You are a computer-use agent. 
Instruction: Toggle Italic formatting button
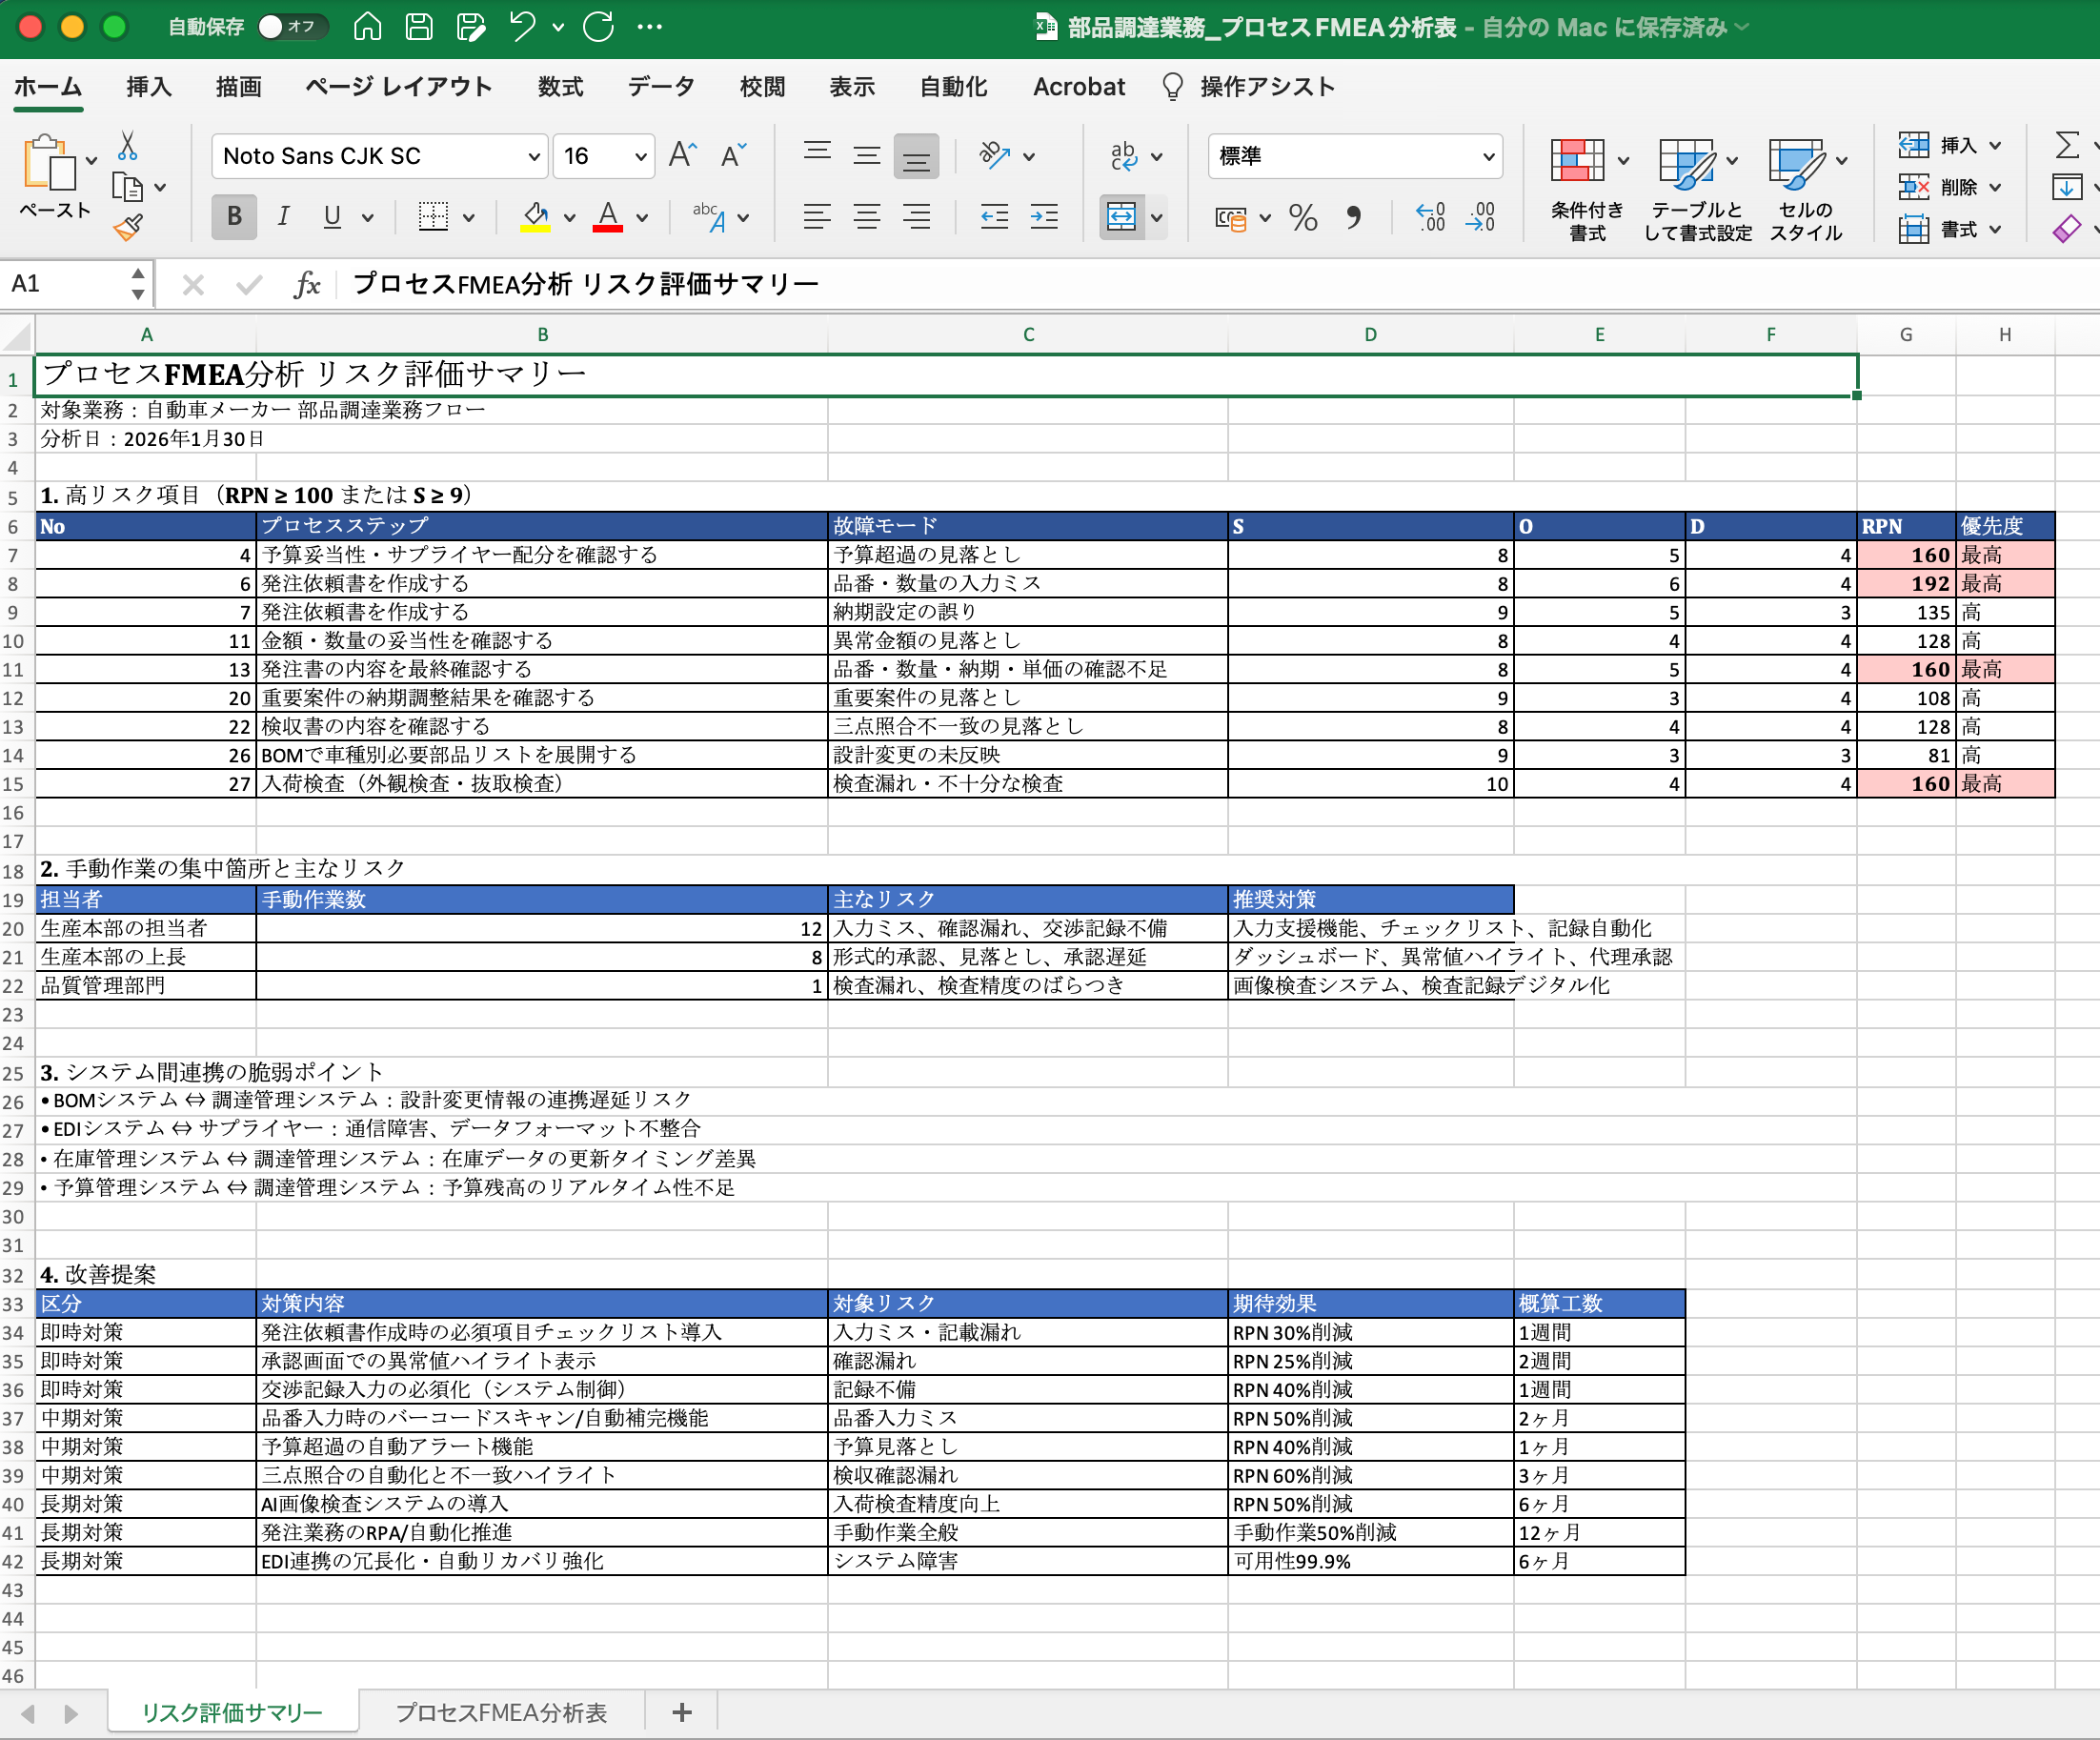tap(284, 217)
